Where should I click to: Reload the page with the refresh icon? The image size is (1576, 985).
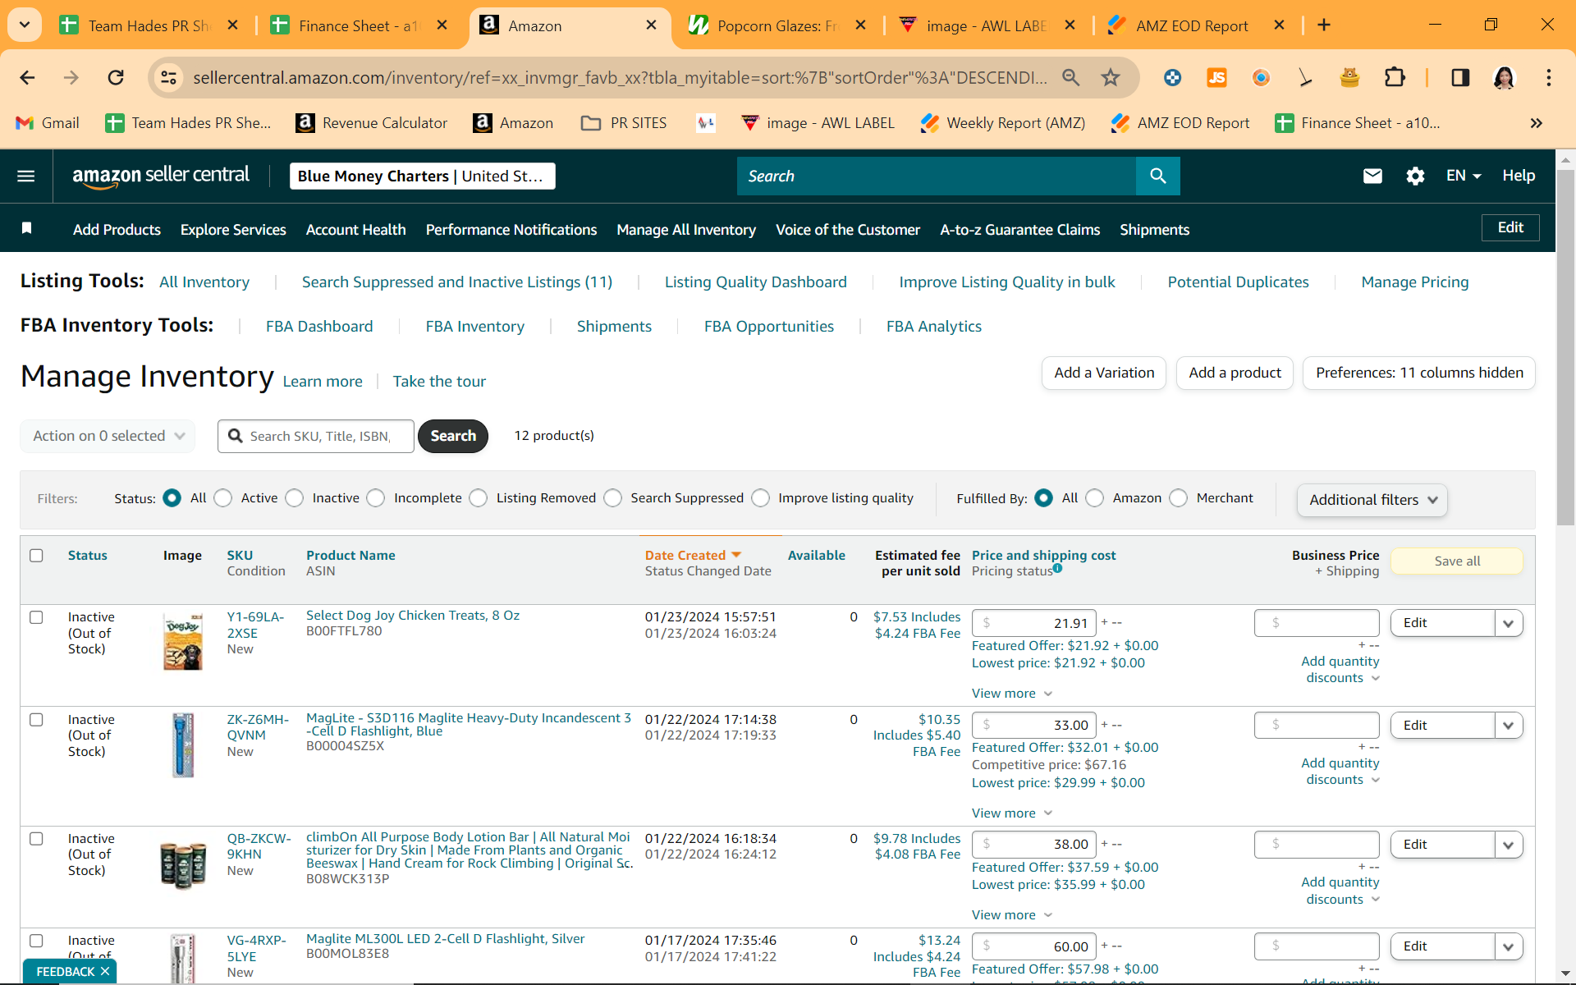point(116,78)
